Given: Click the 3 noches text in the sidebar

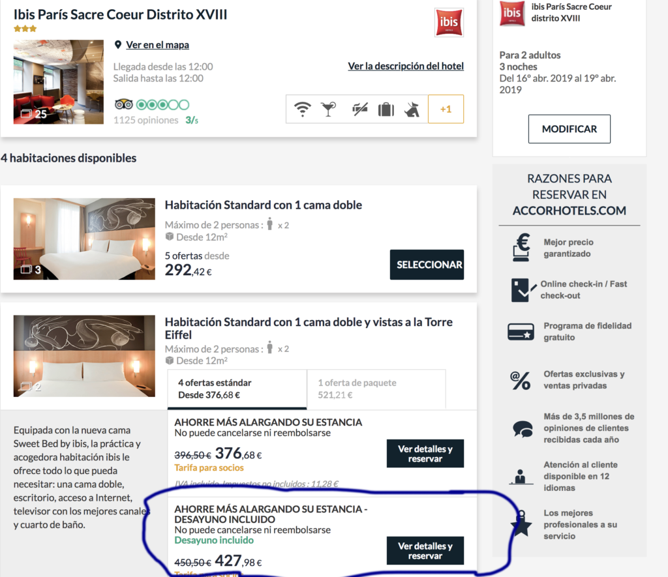Looking at the screenshot, I should [x=519, y=67].
